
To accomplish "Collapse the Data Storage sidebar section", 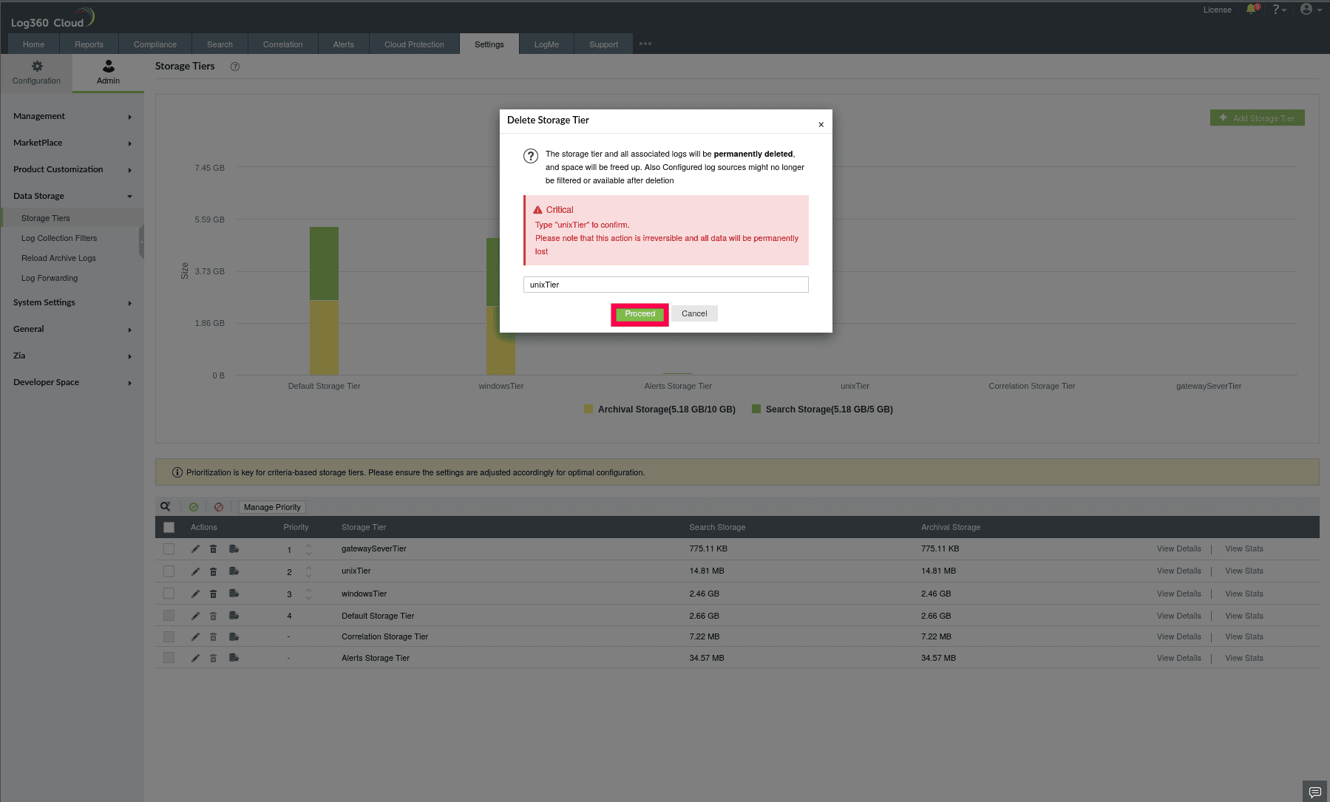I will (x=71, y=196).
